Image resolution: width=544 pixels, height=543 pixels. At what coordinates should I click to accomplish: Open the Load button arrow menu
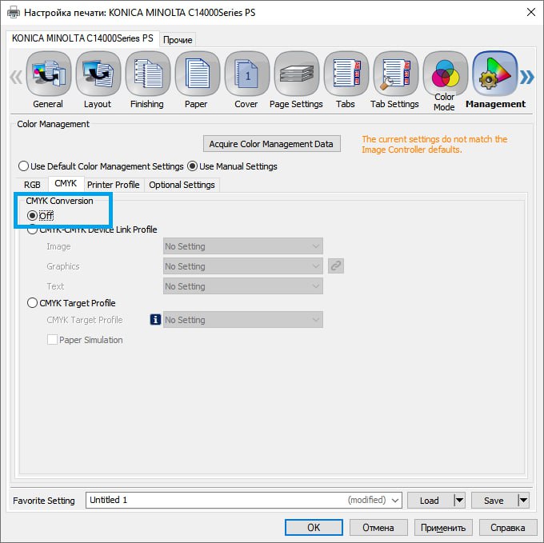[459, 501]
